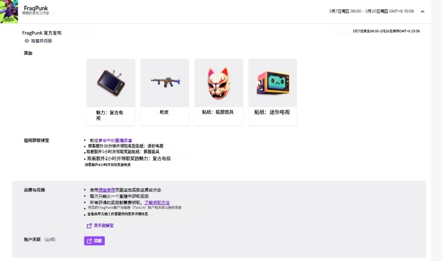Click the small date range under the header
This screenshot has width=442, height=261.
(386, 31)
